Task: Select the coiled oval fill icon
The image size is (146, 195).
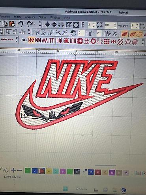Action: tap(66, 41)
